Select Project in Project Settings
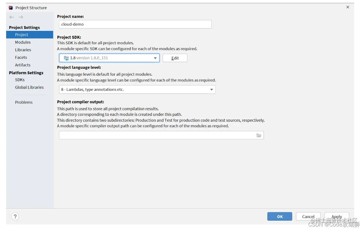 30,35
